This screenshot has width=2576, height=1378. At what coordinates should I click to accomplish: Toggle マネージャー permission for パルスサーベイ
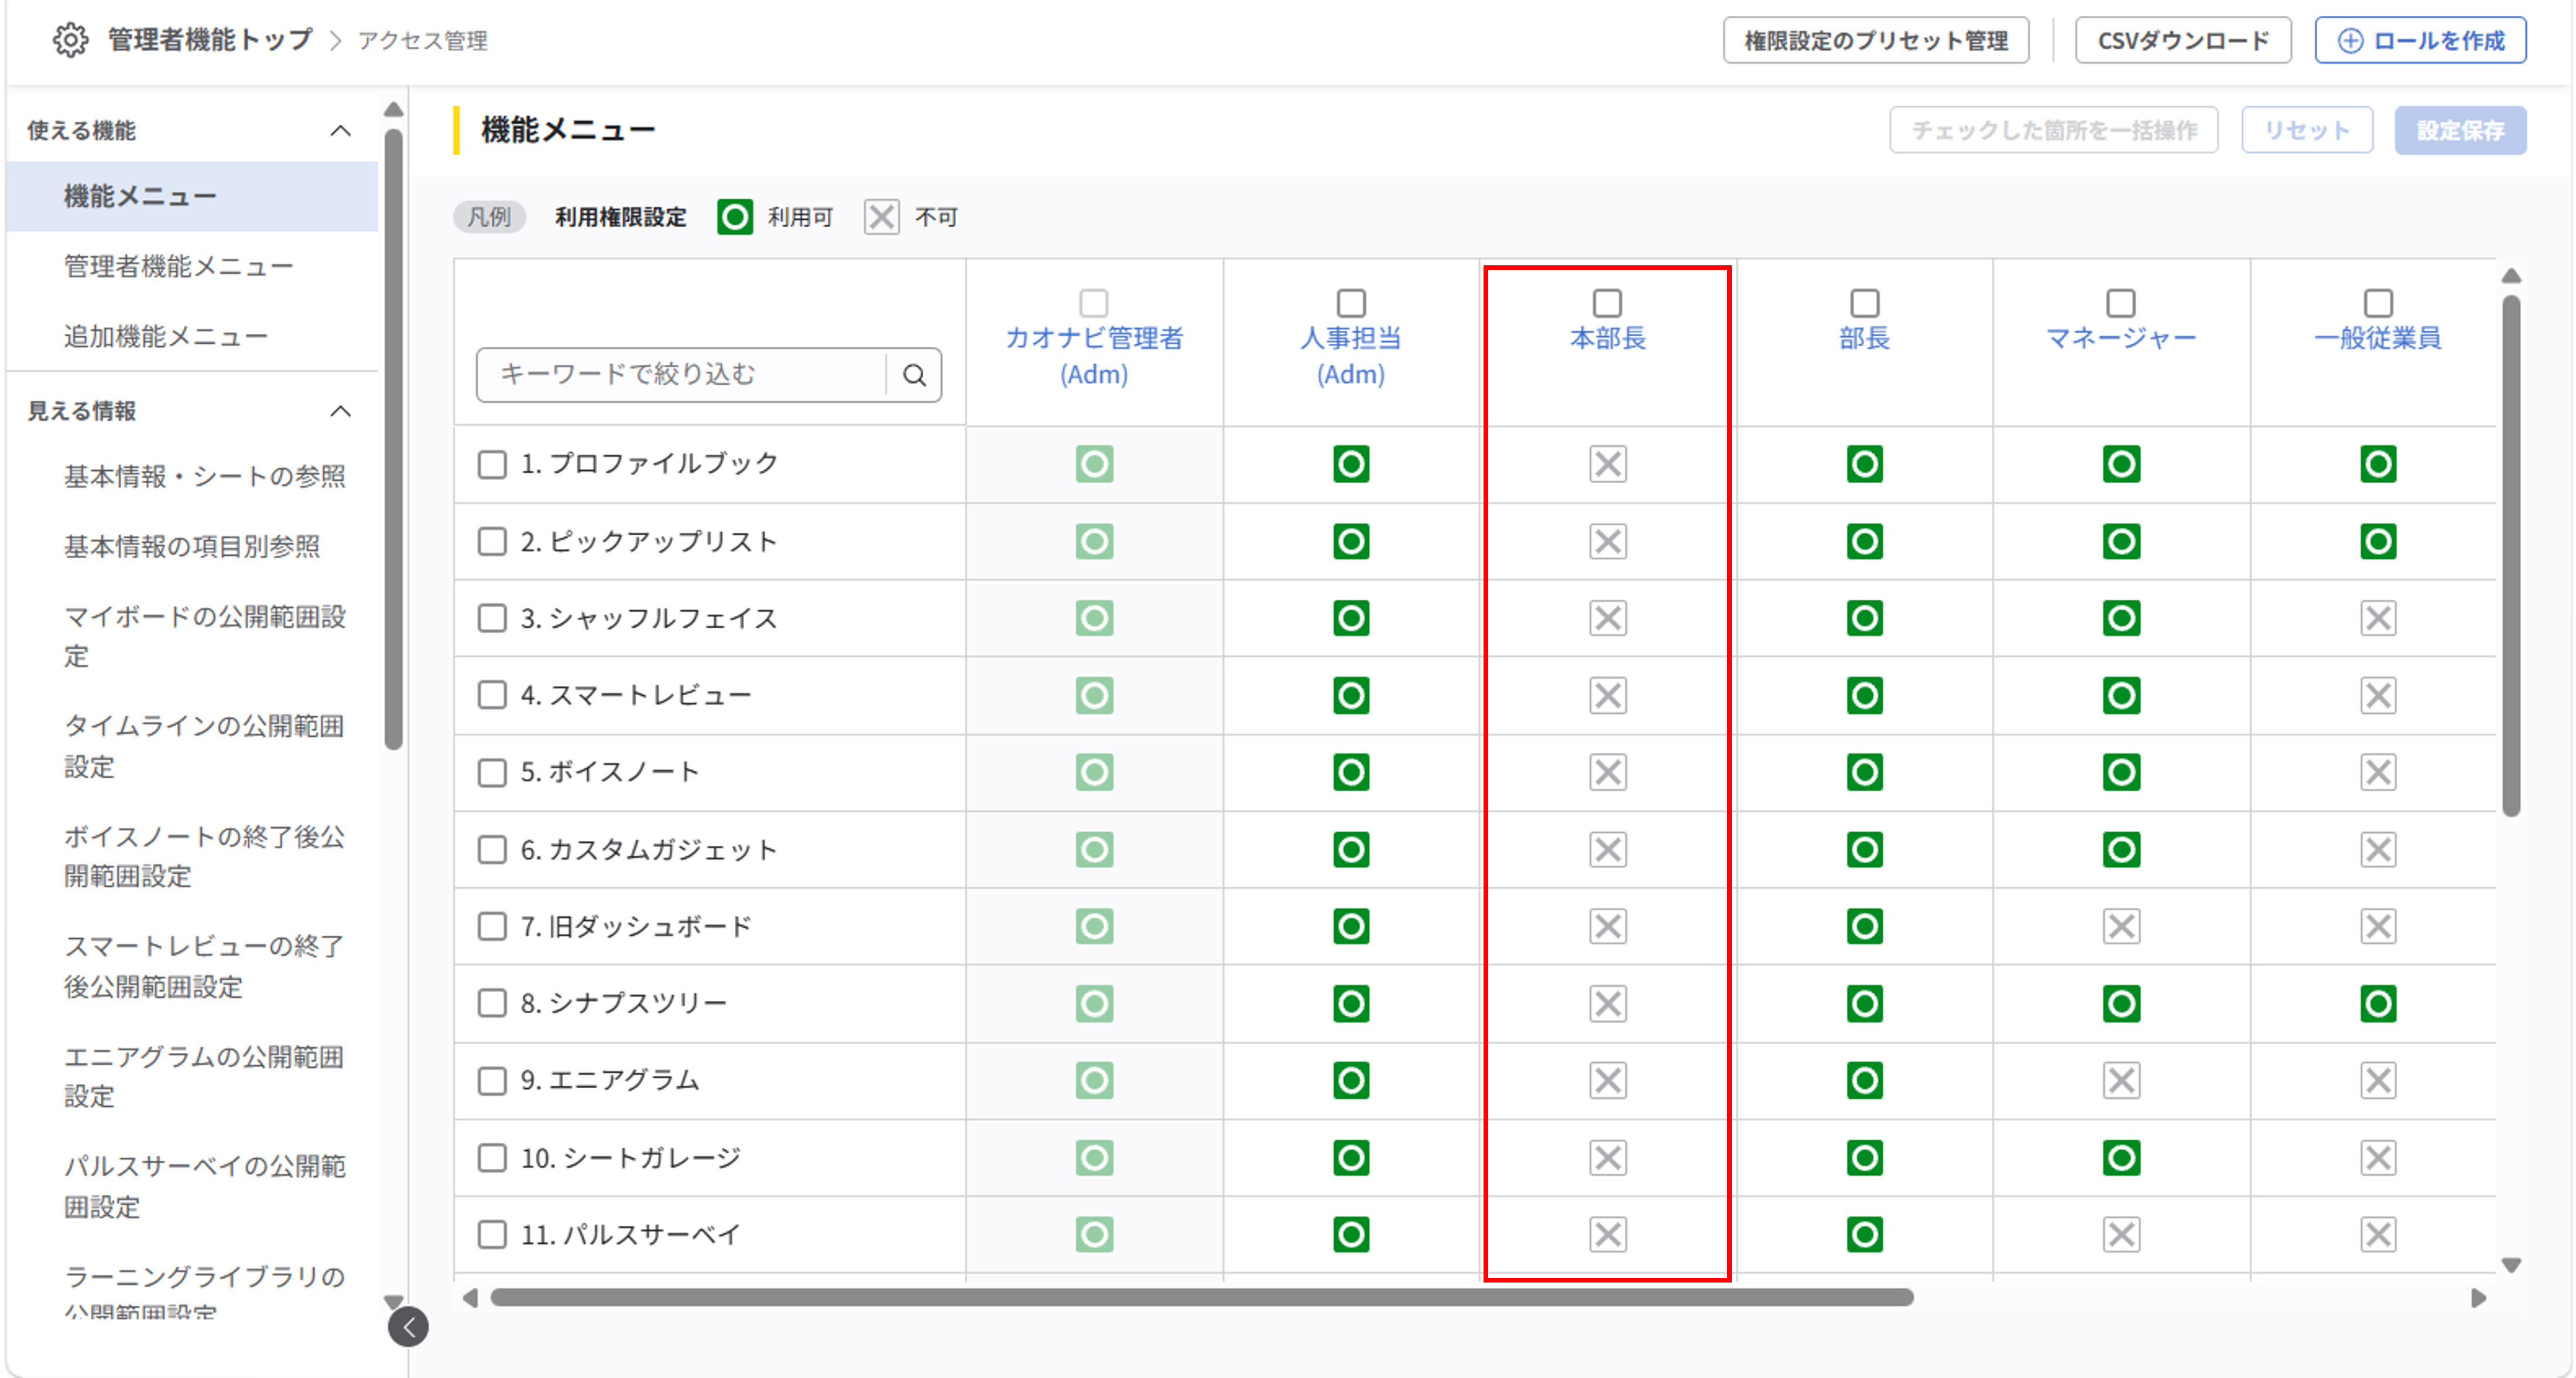2121,1234
